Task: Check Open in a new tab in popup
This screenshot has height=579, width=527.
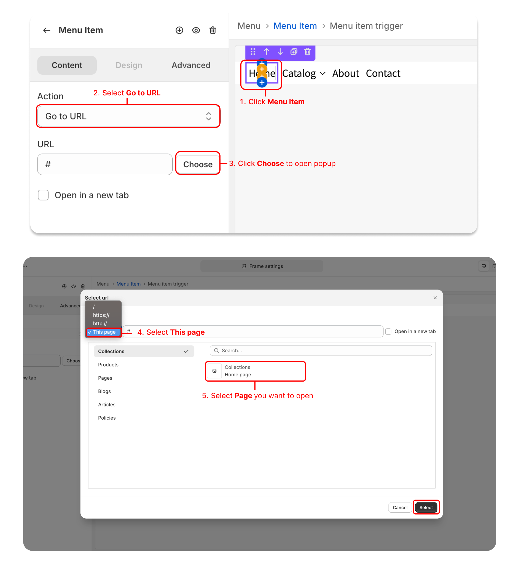Action: [388, 331]
